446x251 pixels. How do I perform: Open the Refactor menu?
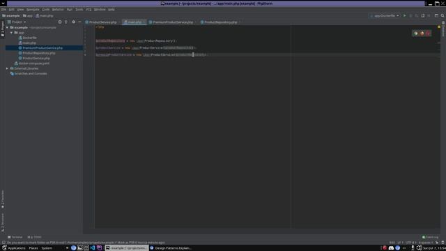(x=58, y=9)
